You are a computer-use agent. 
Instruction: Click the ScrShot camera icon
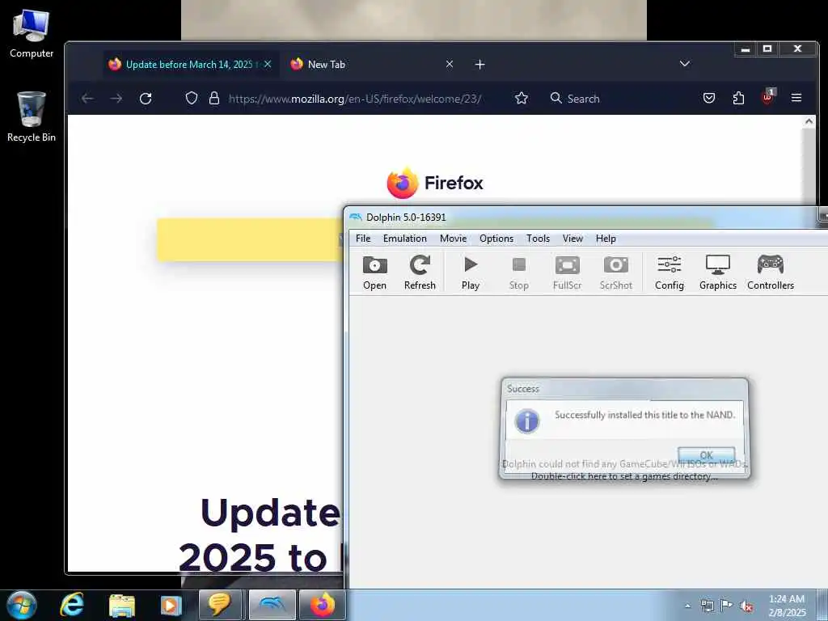click(x=615, y=272)
